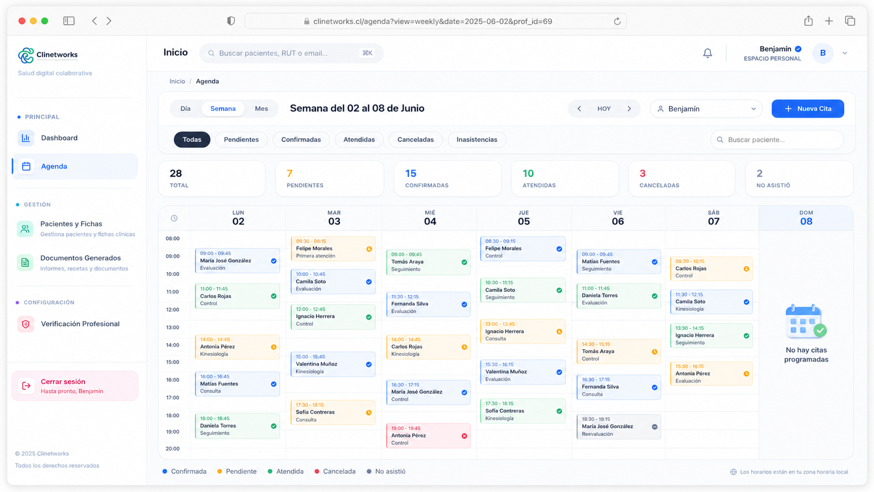Viewport: 874px width, 492px height.
Task: Create a Nueva Cita
Action: pos(808,109)
